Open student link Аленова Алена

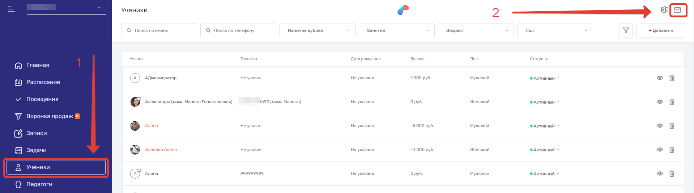(161, 150)
